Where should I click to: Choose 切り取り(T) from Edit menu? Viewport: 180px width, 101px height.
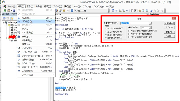[x=36, y=18]
